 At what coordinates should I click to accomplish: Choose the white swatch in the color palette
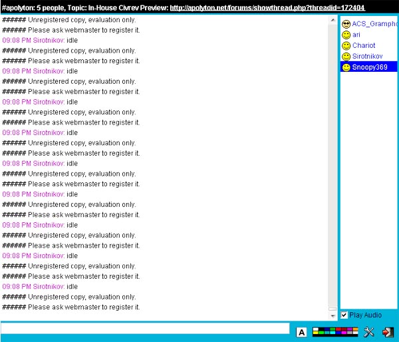pos(316,329)
